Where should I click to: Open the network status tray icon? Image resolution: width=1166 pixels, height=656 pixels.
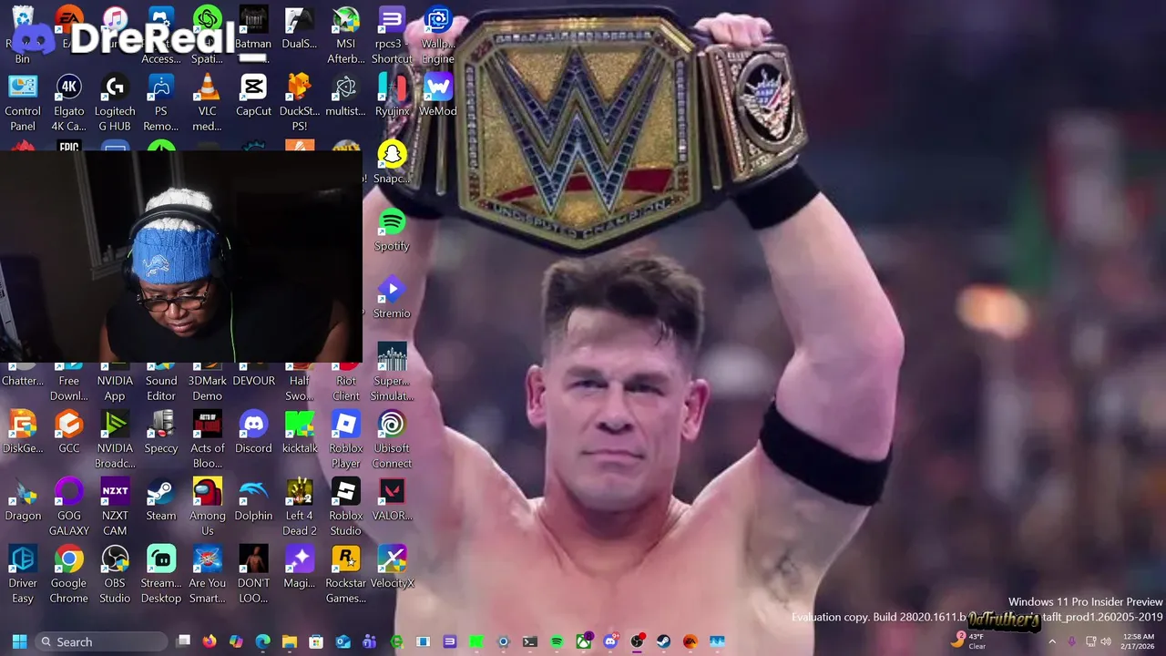click(x=1091, y=641)
